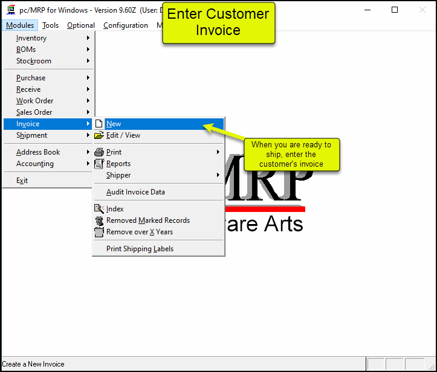
Task: Choose Shipper in Invoice submenu
Action: 158,175
